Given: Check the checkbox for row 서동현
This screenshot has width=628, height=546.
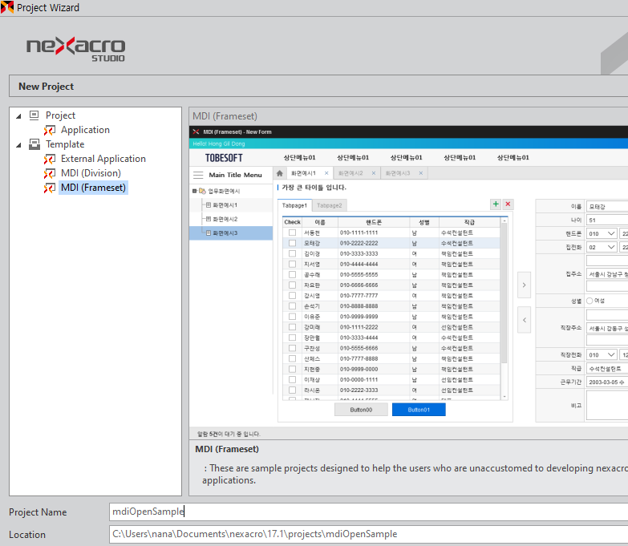Looking at the screenshot, I should (x=293, y=233).
